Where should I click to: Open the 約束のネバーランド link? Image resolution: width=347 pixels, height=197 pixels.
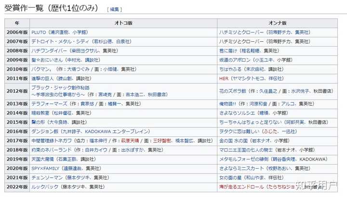click(52, 150)
